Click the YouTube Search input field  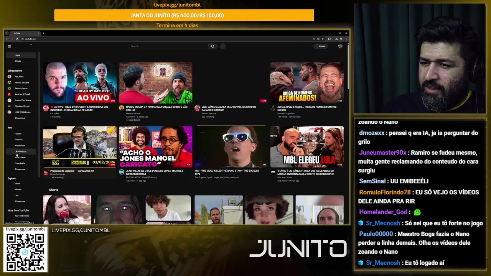(x=169, y=46)
